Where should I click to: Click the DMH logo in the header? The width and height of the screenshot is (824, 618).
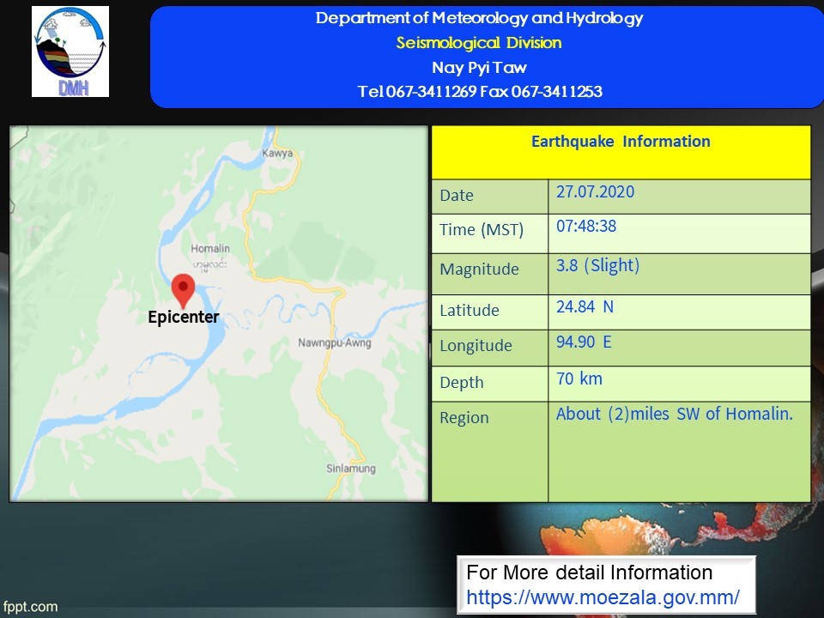click(70, 51)
